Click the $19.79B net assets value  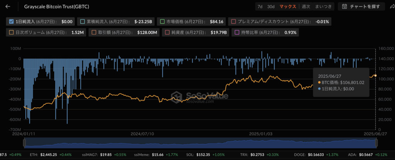pos(219,32)
